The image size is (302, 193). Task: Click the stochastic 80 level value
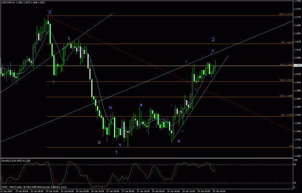(x=295, y=164)
